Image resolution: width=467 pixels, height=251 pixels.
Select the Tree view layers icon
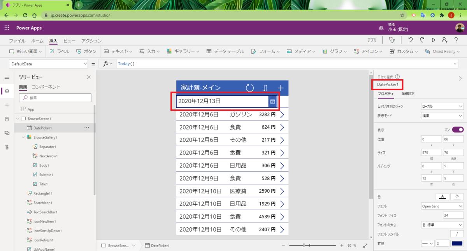[x=7, y=91]
